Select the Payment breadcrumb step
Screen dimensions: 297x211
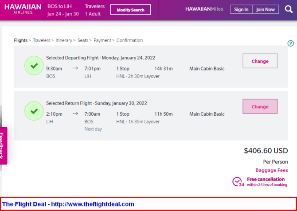click(102, 40)
